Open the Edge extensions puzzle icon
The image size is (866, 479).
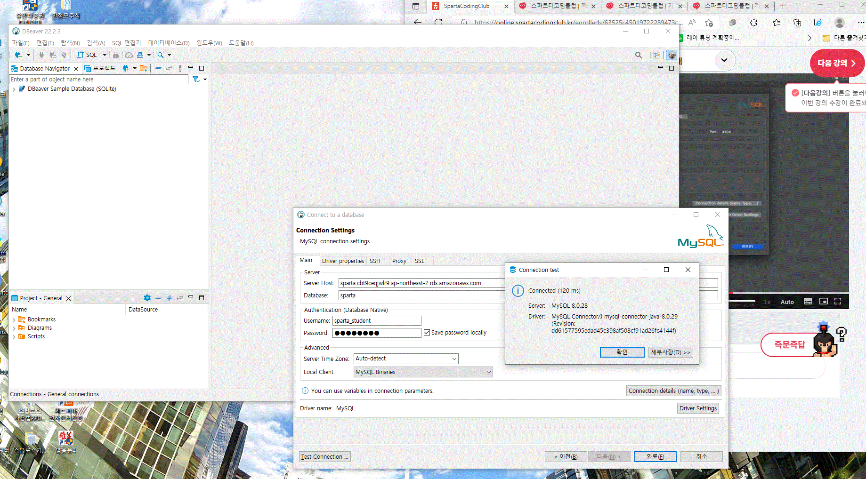click(753, 23)
